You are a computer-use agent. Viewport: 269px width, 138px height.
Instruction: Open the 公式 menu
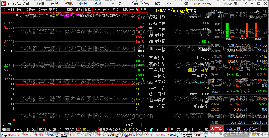(146, 4)
